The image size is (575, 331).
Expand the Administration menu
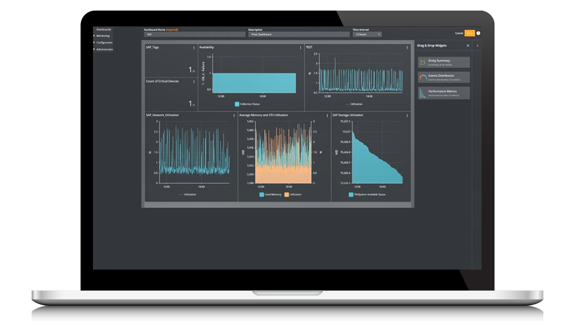point(103,49)
